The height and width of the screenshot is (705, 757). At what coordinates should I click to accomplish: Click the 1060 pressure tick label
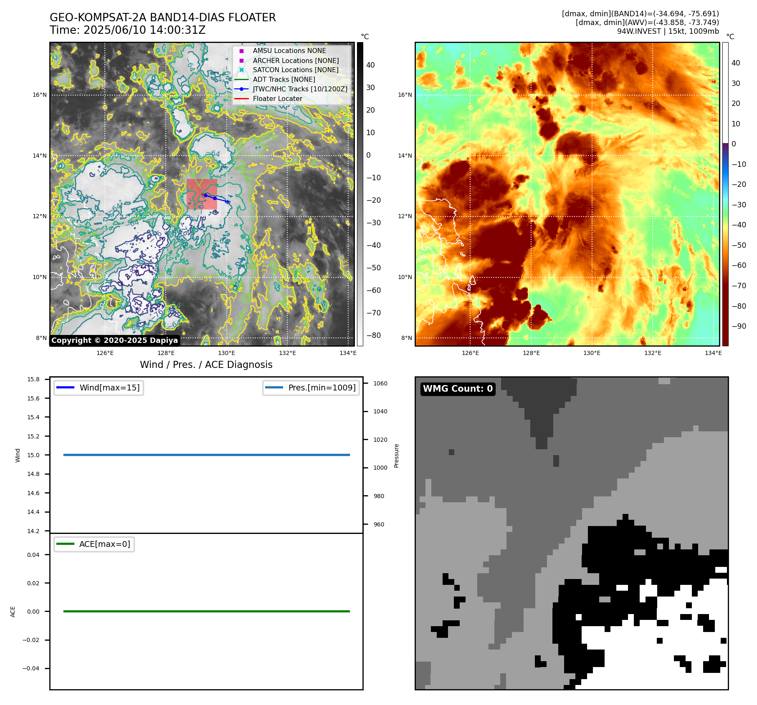[x=380, y=383]
